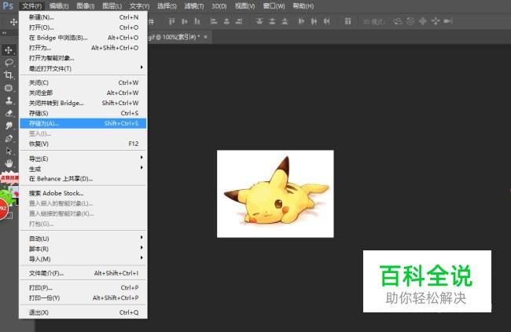
Task: Choose 文件简介(F)... menu entry
Action: coord(83,273)
